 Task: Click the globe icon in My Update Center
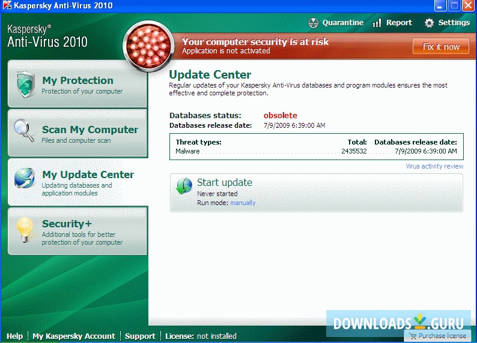(x=25, y=178)
